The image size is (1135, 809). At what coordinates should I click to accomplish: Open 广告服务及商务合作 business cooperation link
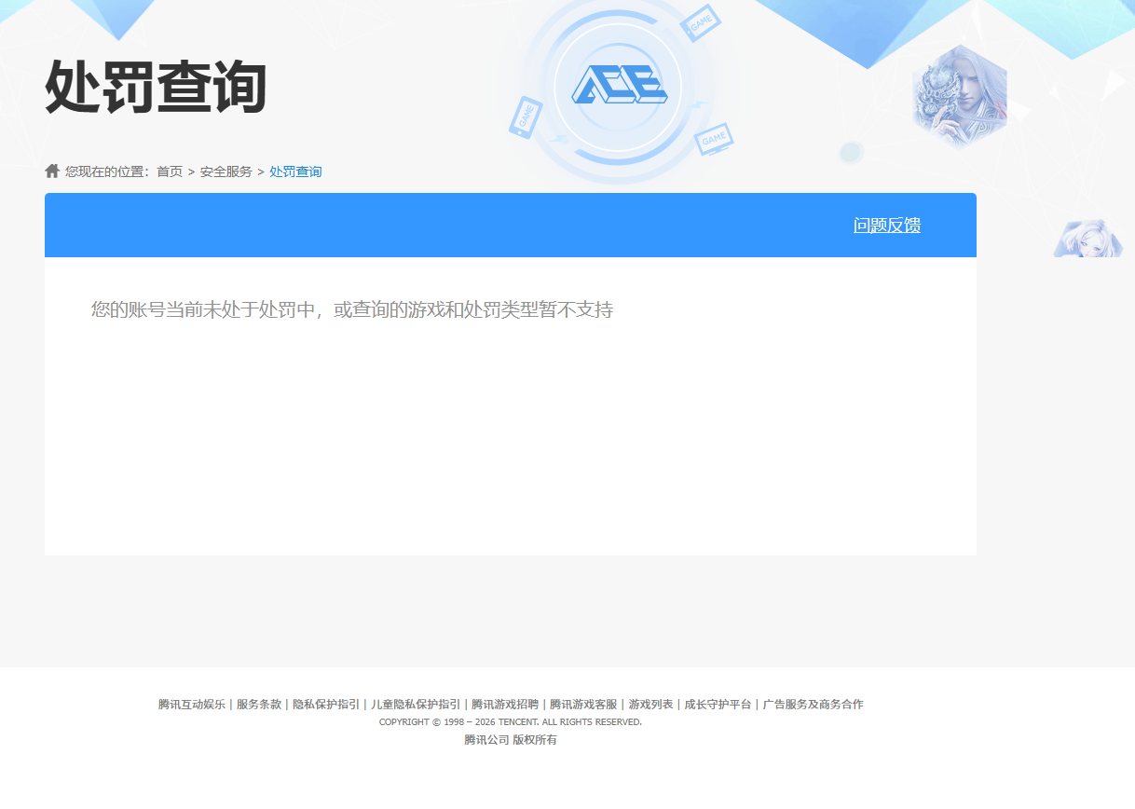[814, 705]
